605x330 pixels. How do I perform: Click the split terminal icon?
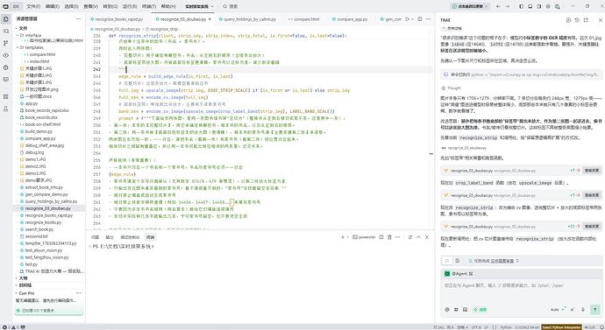click(x=381, y=237)
